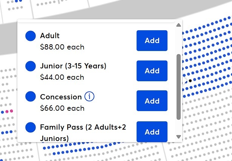Image resolution: width=232 pixels, height=161 pixels.
Task: Click the blue circle beside Junior
Action: [31, 66]
